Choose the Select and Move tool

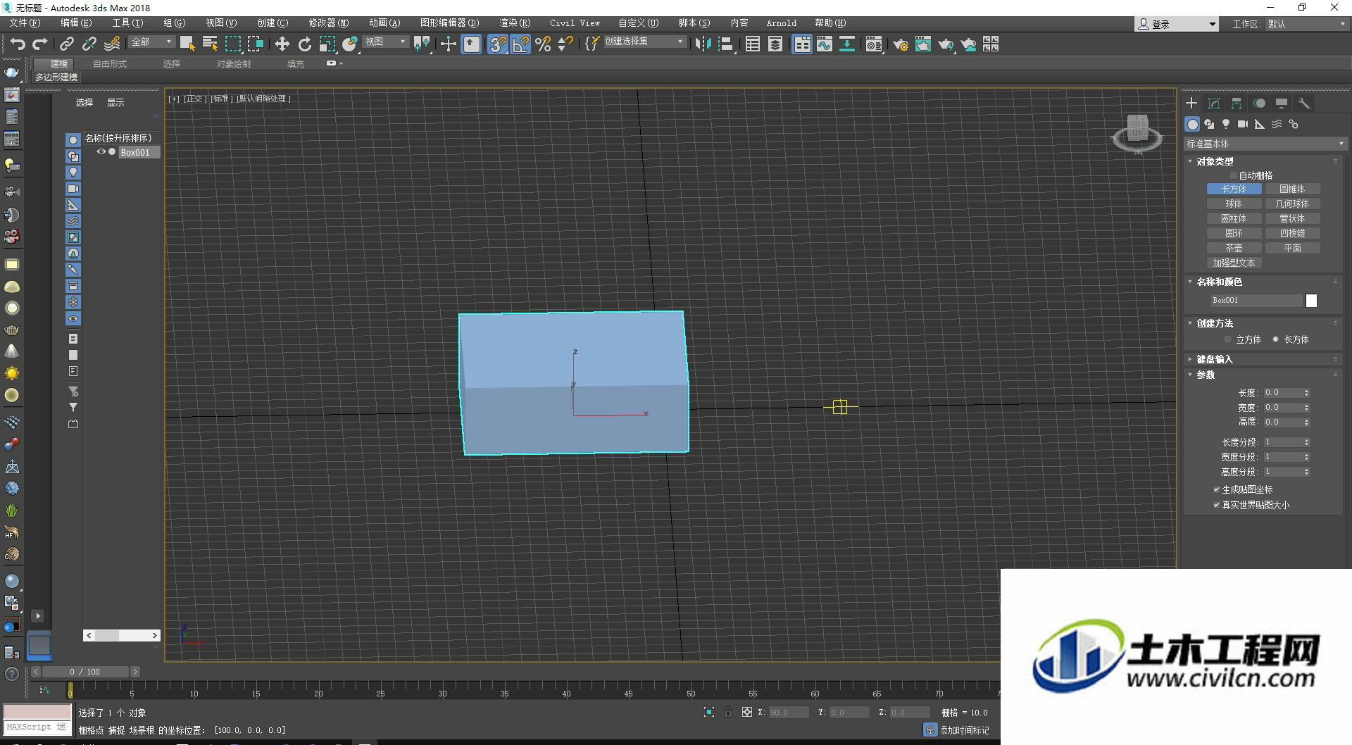tap(282, 44)
